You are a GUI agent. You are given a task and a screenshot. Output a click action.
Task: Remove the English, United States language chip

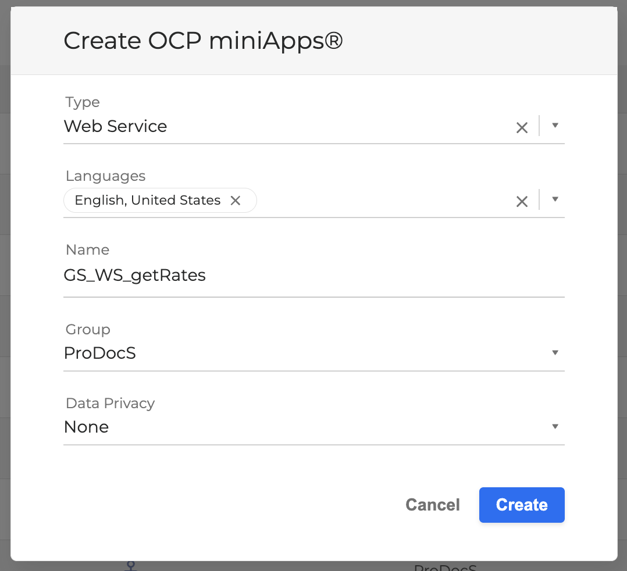tap(236, 201)
